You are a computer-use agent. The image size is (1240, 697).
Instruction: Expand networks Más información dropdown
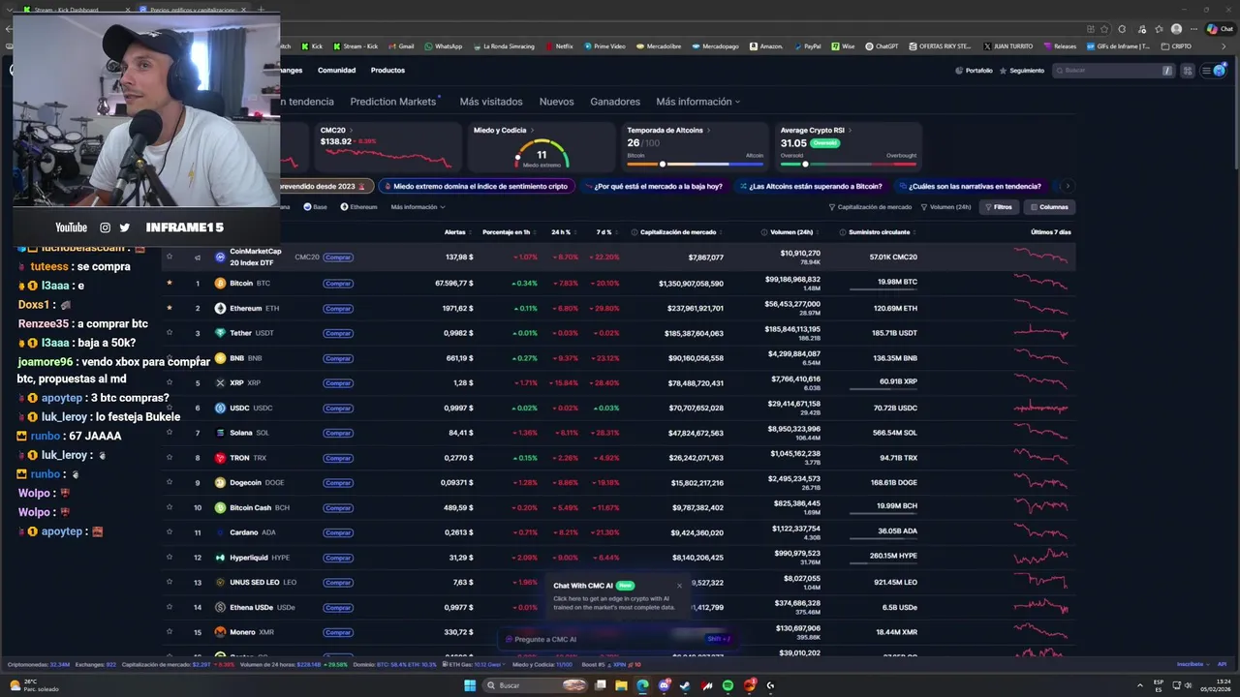(x=418, y=207)
